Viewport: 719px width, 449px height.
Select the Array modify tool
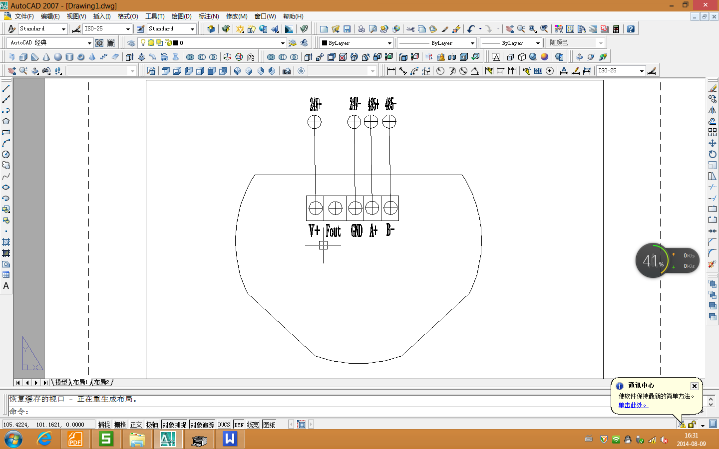pos(713,132)
